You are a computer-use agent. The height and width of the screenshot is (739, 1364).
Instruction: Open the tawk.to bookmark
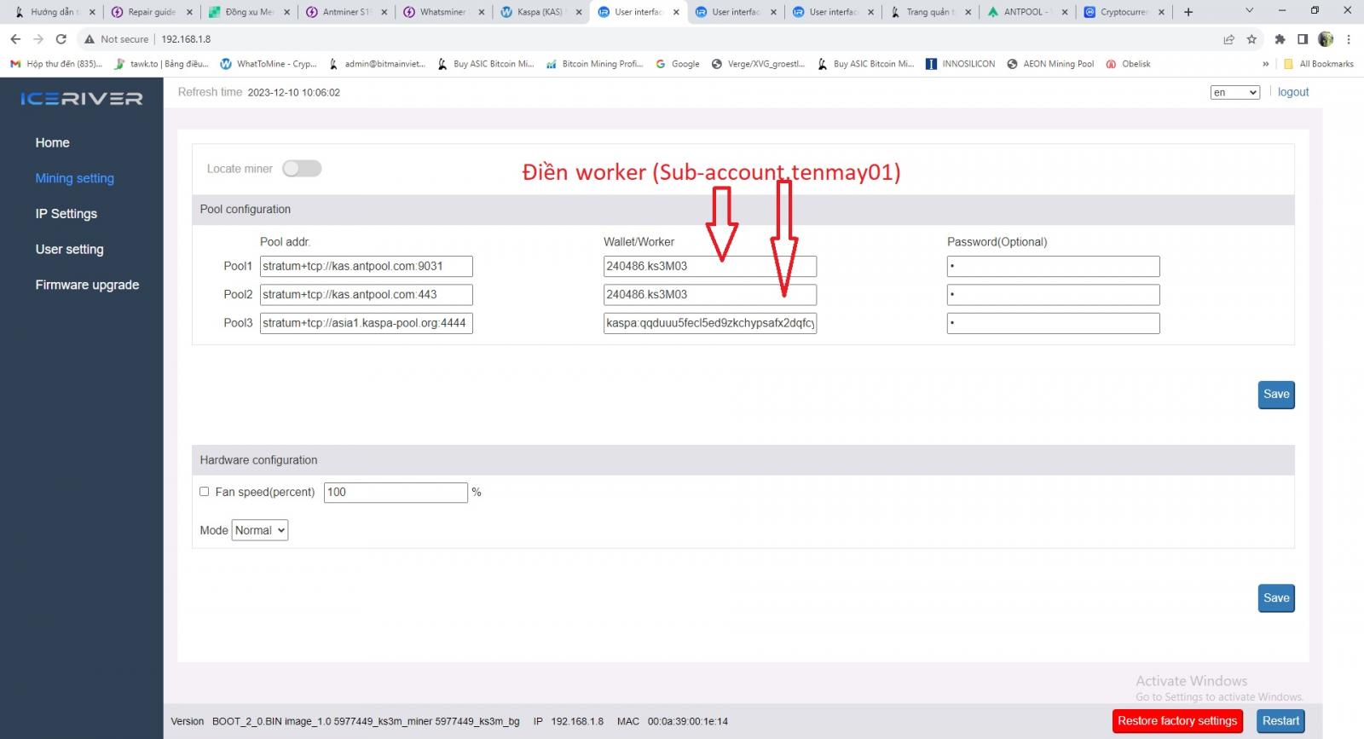tap(162, 64)
